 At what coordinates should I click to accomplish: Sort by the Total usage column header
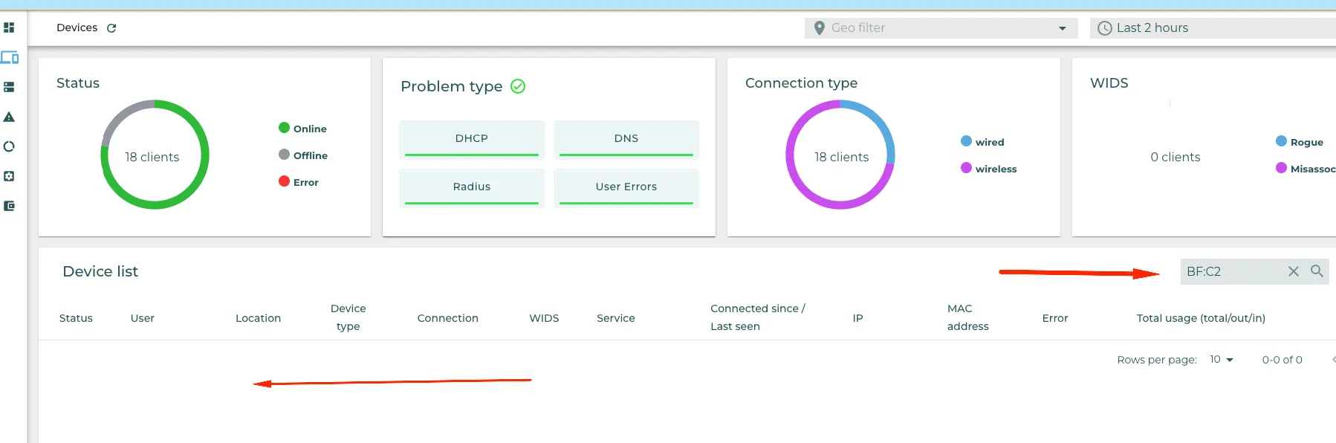click(1201, 318)
